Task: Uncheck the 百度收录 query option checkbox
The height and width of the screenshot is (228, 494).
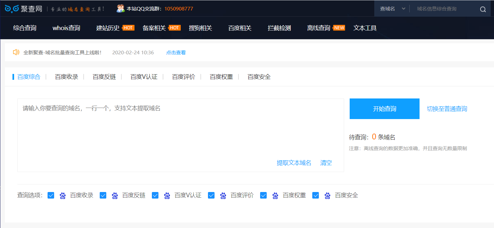Action: [x=51, y=195]
